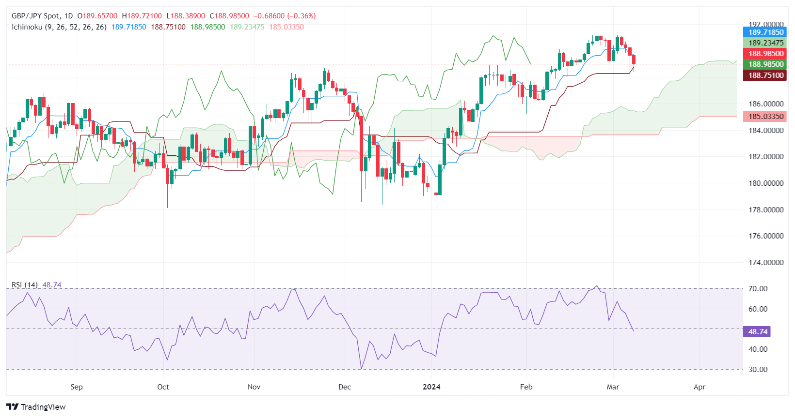
Task: Open the Ichimoku indicator legend
Action: (x=59, y=27)
